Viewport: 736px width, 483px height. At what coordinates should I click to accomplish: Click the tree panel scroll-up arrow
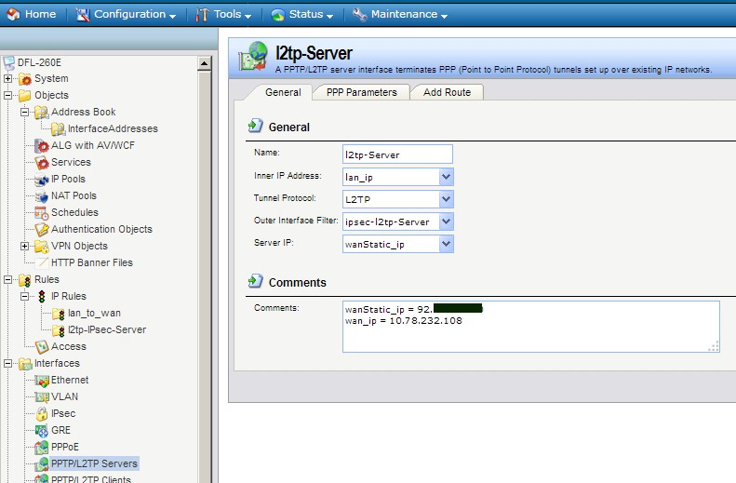[x=204, y=63]
